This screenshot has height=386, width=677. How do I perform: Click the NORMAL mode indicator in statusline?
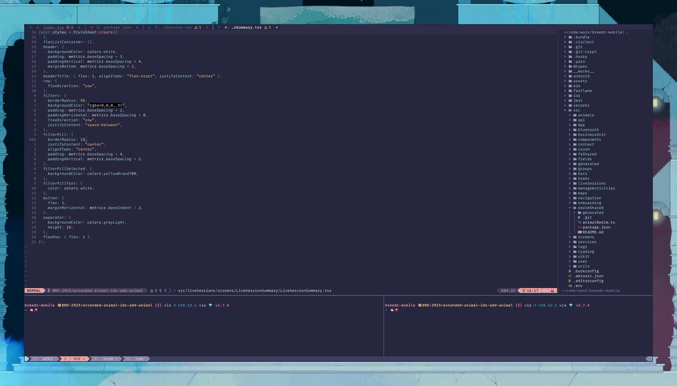34,291
